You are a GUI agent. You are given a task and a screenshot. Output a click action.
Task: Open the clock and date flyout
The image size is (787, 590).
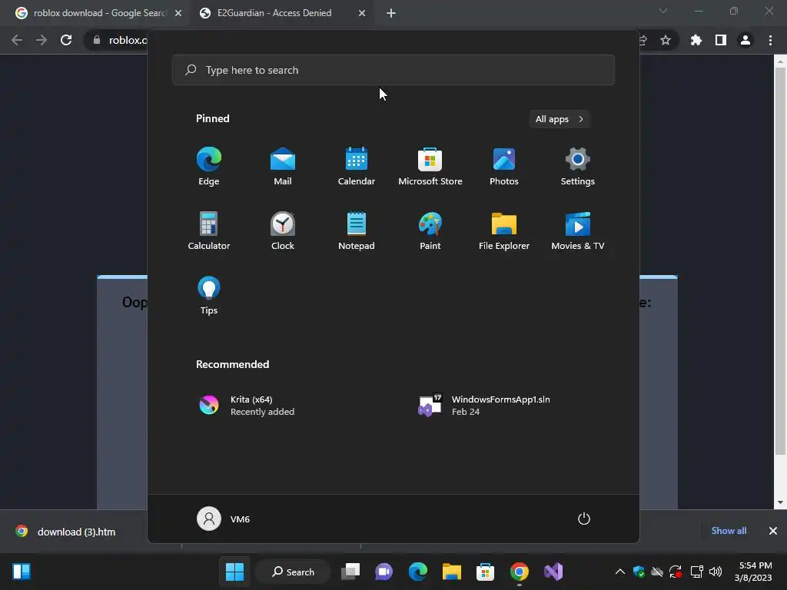[x=753, y=572]
